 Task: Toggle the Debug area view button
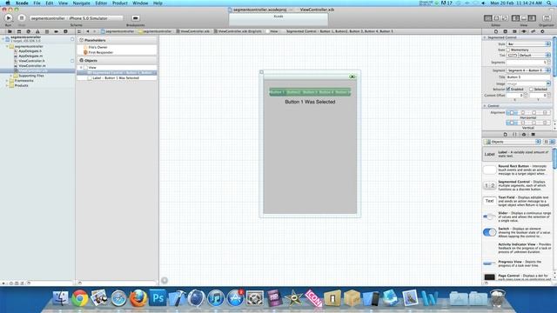tap(524, 18)
